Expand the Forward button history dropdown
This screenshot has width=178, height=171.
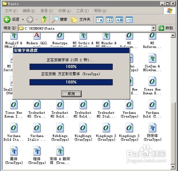tap(37, 20)
